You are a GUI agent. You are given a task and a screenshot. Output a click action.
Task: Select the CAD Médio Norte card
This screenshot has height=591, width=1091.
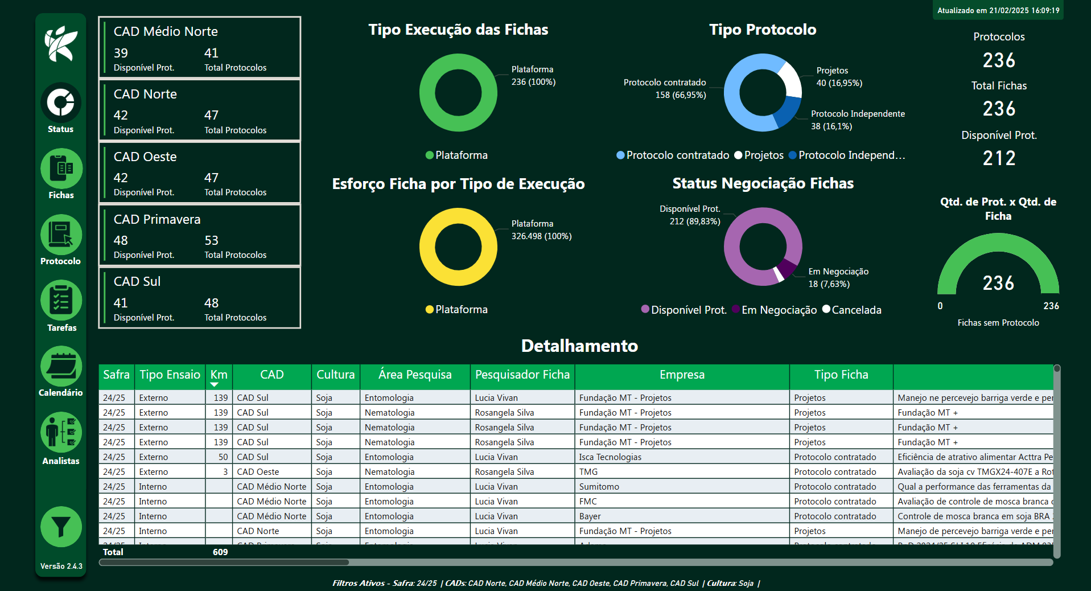pos(200,47)
